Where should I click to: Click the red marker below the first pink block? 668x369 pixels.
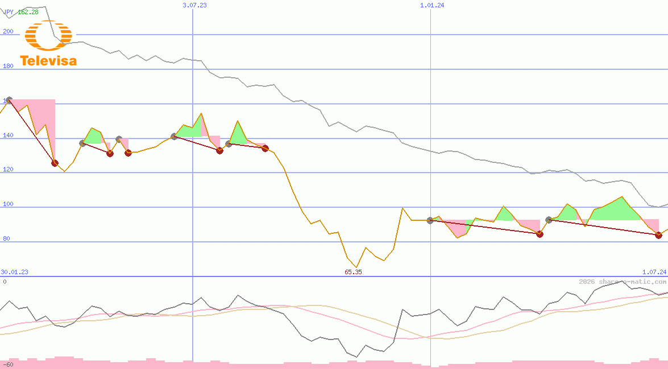[55, 163]
